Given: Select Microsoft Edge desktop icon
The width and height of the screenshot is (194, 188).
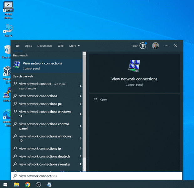Looking at the screenshot, I should 7,118.
